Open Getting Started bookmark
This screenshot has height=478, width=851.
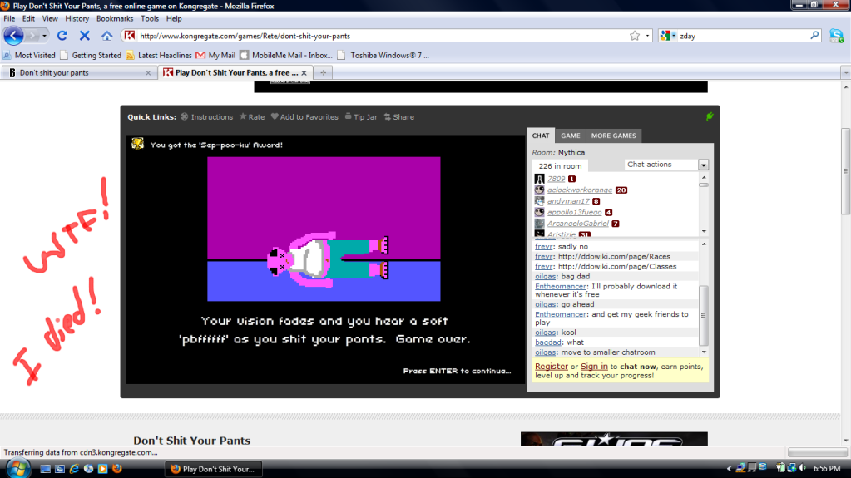[x=91, y=56]
